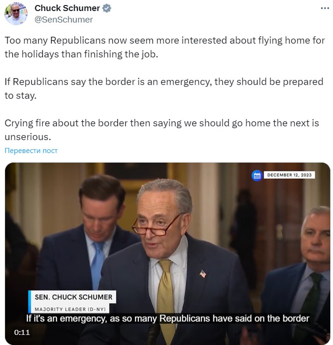Click the SEN. CHUCK SCHUMER name banner
Image resolution: width=333 pixels, height=345 pixels.
[x=72, y=297]
